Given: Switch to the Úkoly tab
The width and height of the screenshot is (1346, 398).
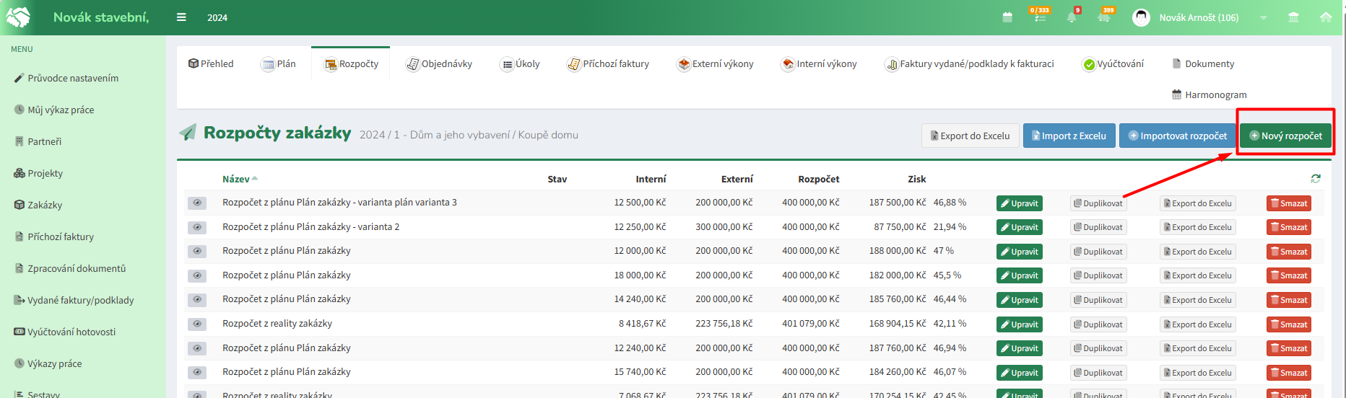Looking at the screenshot, I should pos(521,63).
